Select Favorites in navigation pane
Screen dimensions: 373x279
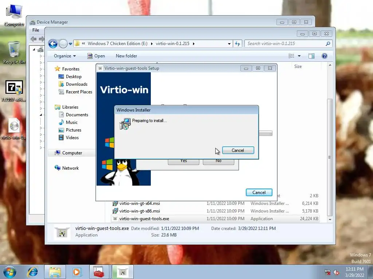[67, 69]
